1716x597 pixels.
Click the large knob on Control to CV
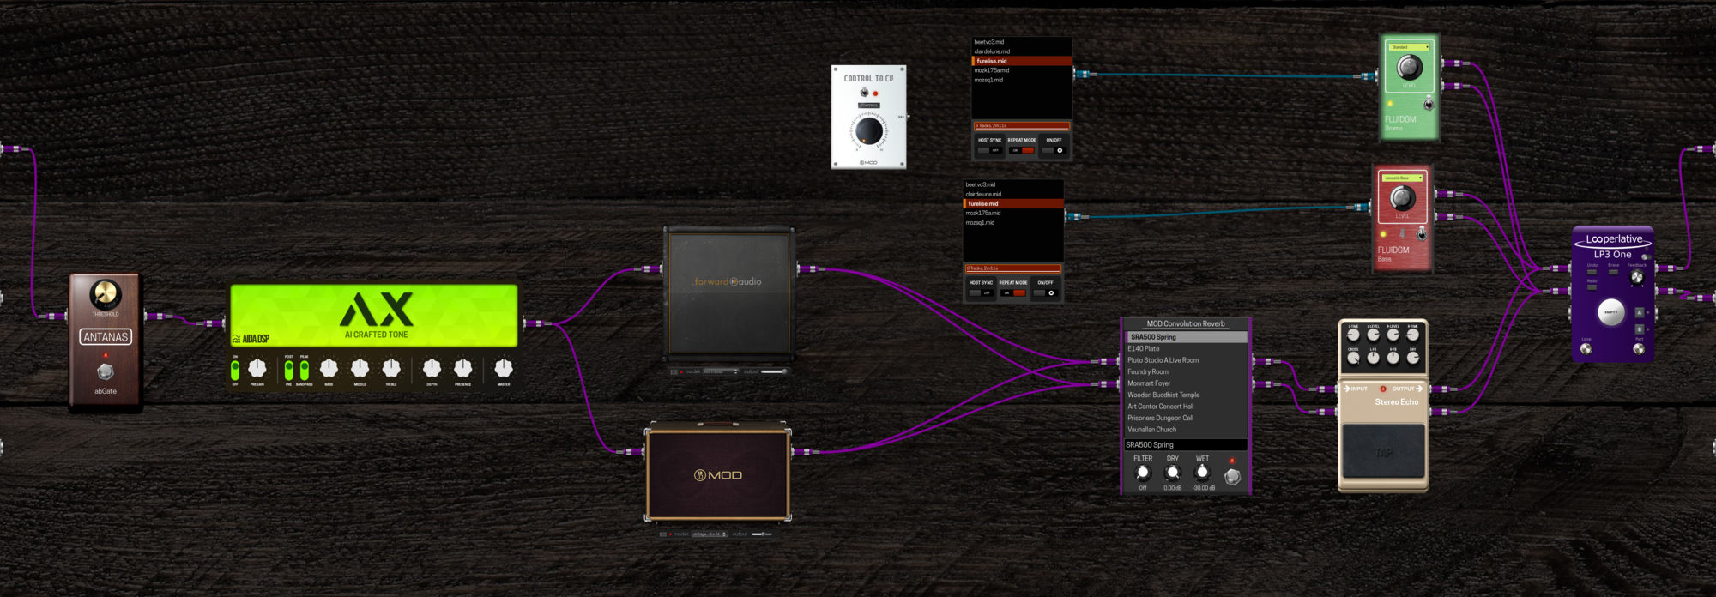pos(868,131)
